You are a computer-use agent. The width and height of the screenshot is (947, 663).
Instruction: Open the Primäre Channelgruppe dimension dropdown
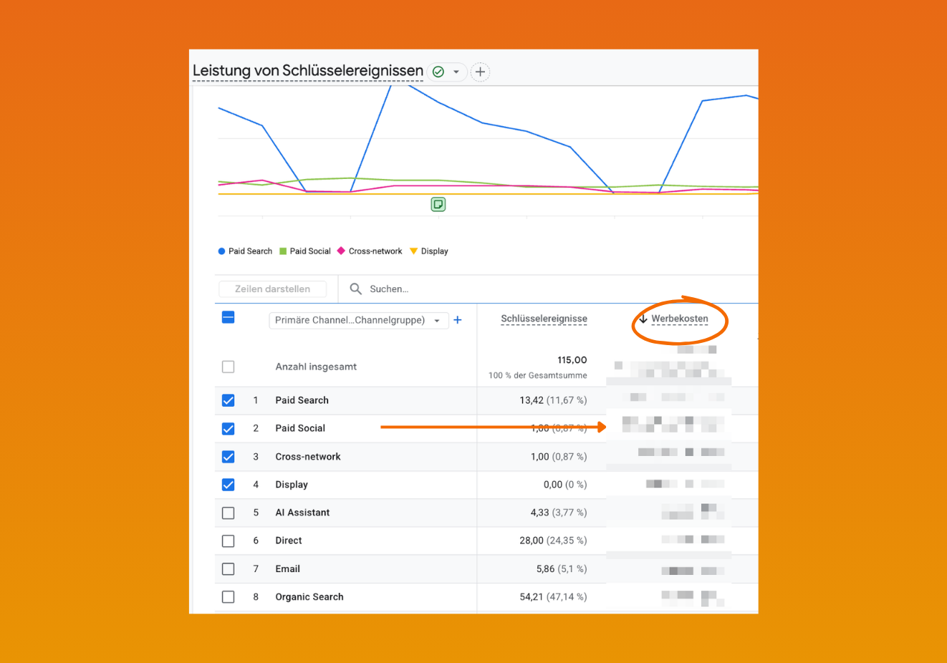click(x=359, y=320)
